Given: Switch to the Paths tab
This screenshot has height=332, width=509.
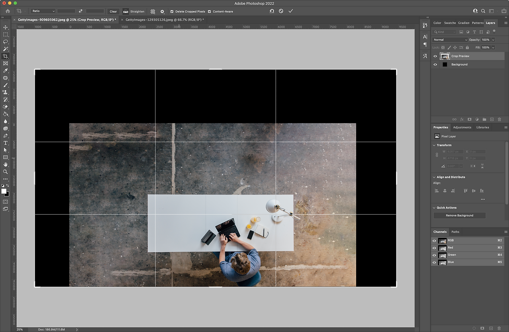Looking at the screenshot, I should pos(455,232).
